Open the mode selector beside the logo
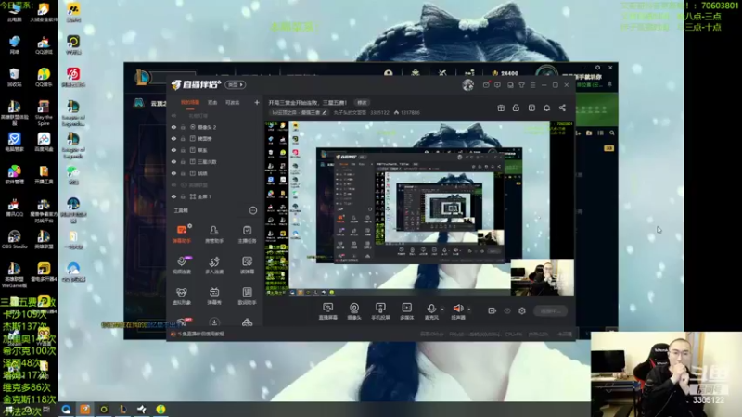This screenshot has width=742, height=417. [236, 85]
